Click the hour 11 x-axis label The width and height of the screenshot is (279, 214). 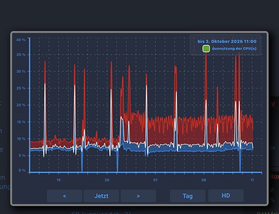click(x=252, y=180)
